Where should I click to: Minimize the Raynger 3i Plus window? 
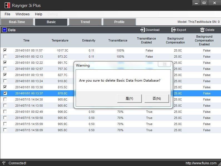point(196,3)
